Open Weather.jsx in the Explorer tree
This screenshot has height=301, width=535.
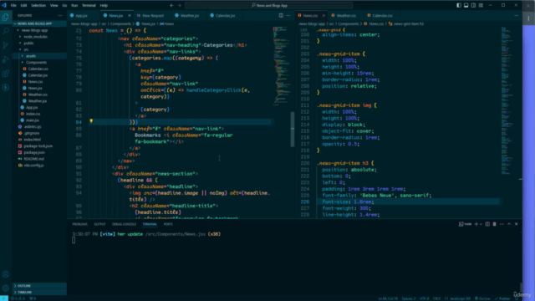pyautogui.click(x=38, y=101)
